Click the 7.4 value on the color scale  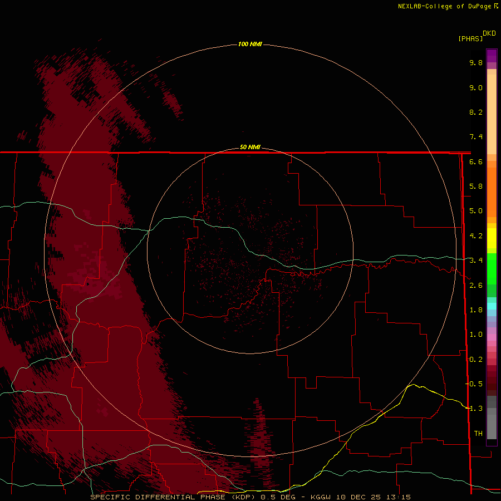coord(476,137)
